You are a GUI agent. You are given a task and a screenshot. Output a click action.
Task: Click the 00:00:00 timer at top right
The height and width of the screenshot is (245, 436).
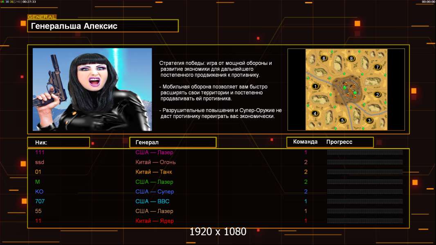point(429,2)
